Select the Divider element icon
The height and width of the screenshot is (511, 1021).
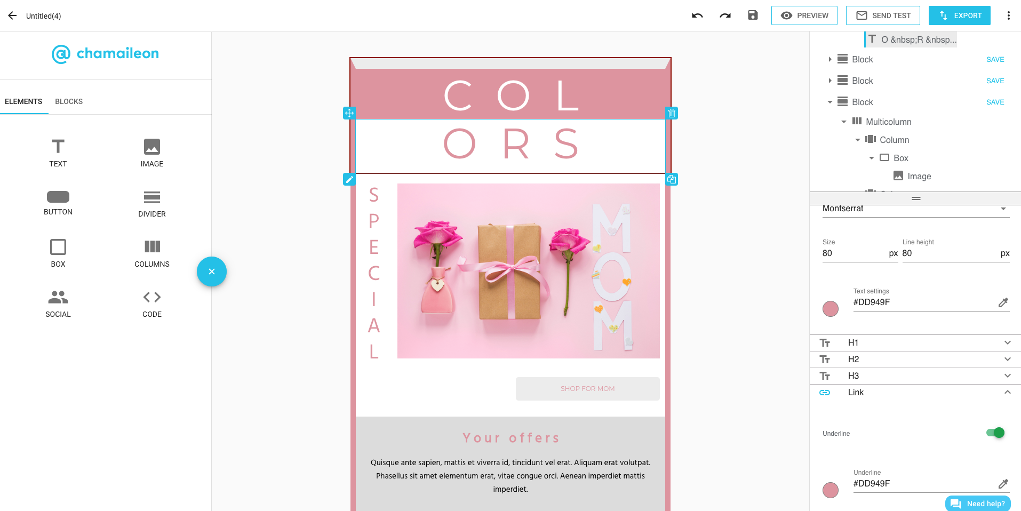point(152,197)
